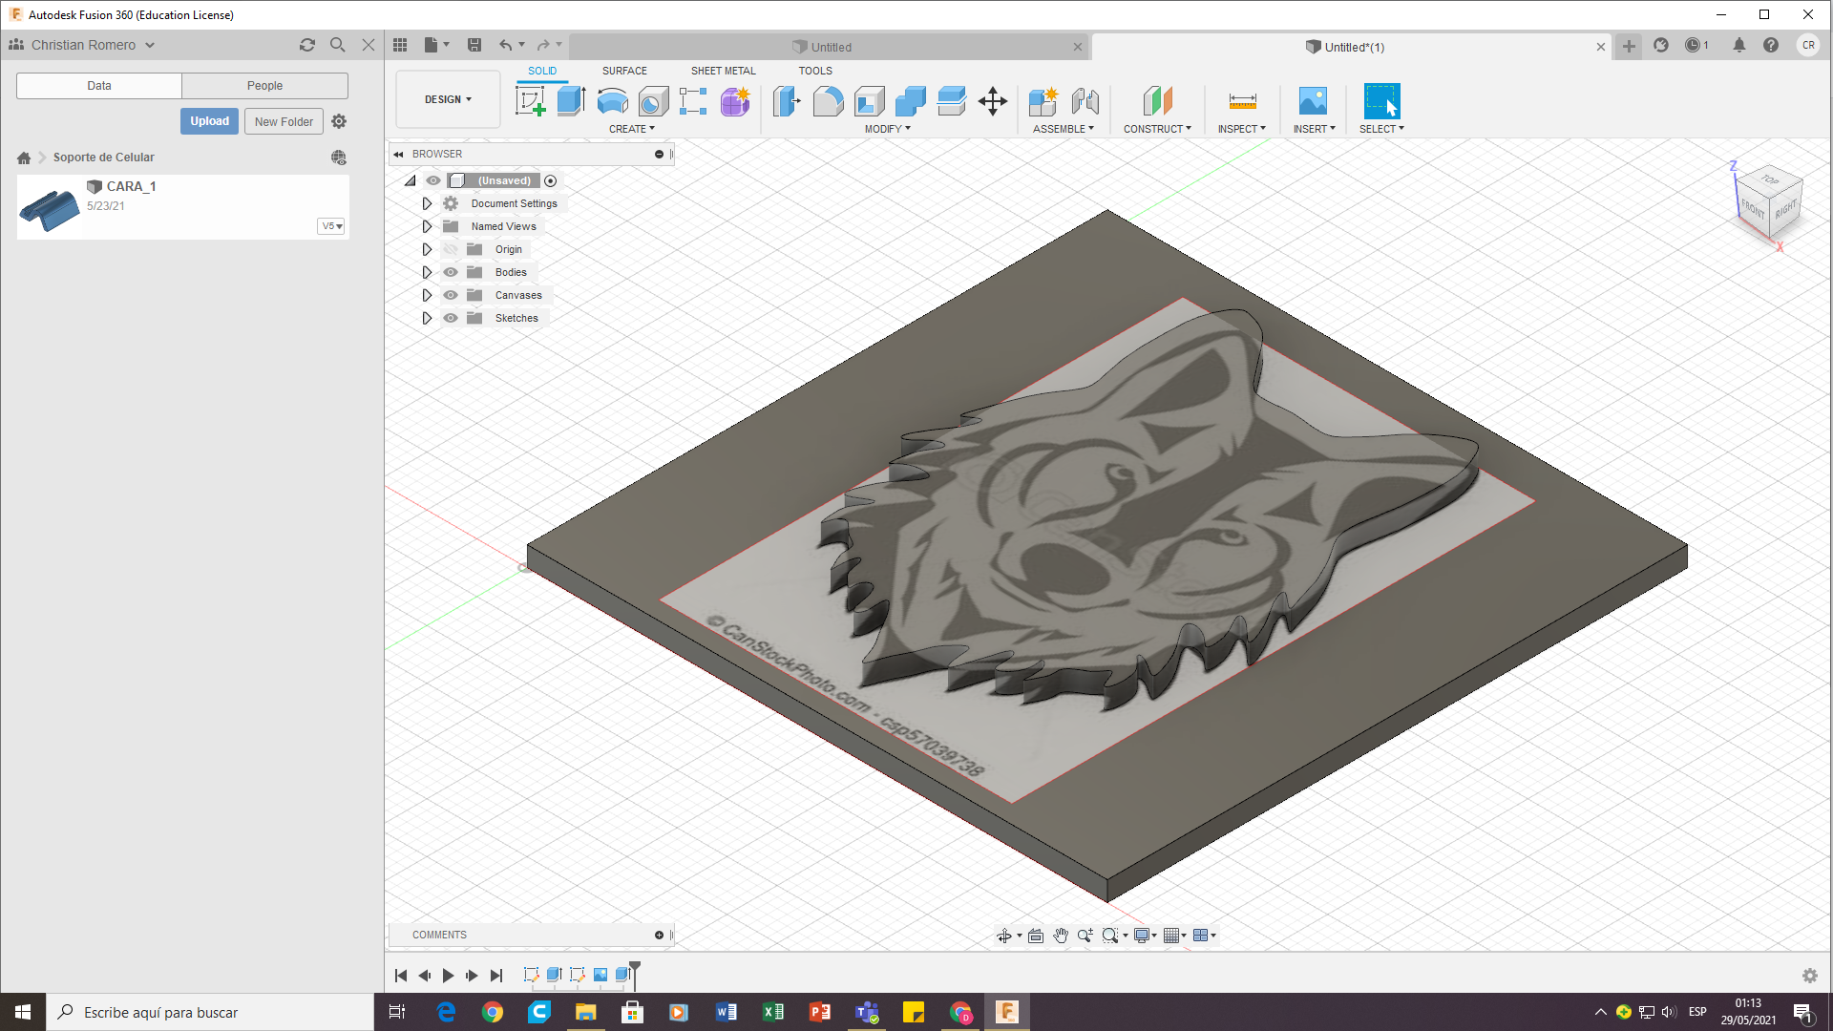Hide the Sketches folder

451,318
